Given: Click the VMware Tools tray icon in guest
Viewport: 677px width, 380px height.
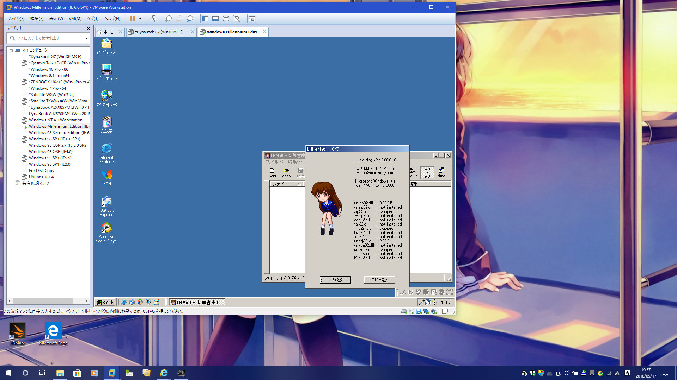Looking at the screenshot, I should click(428, 302).
